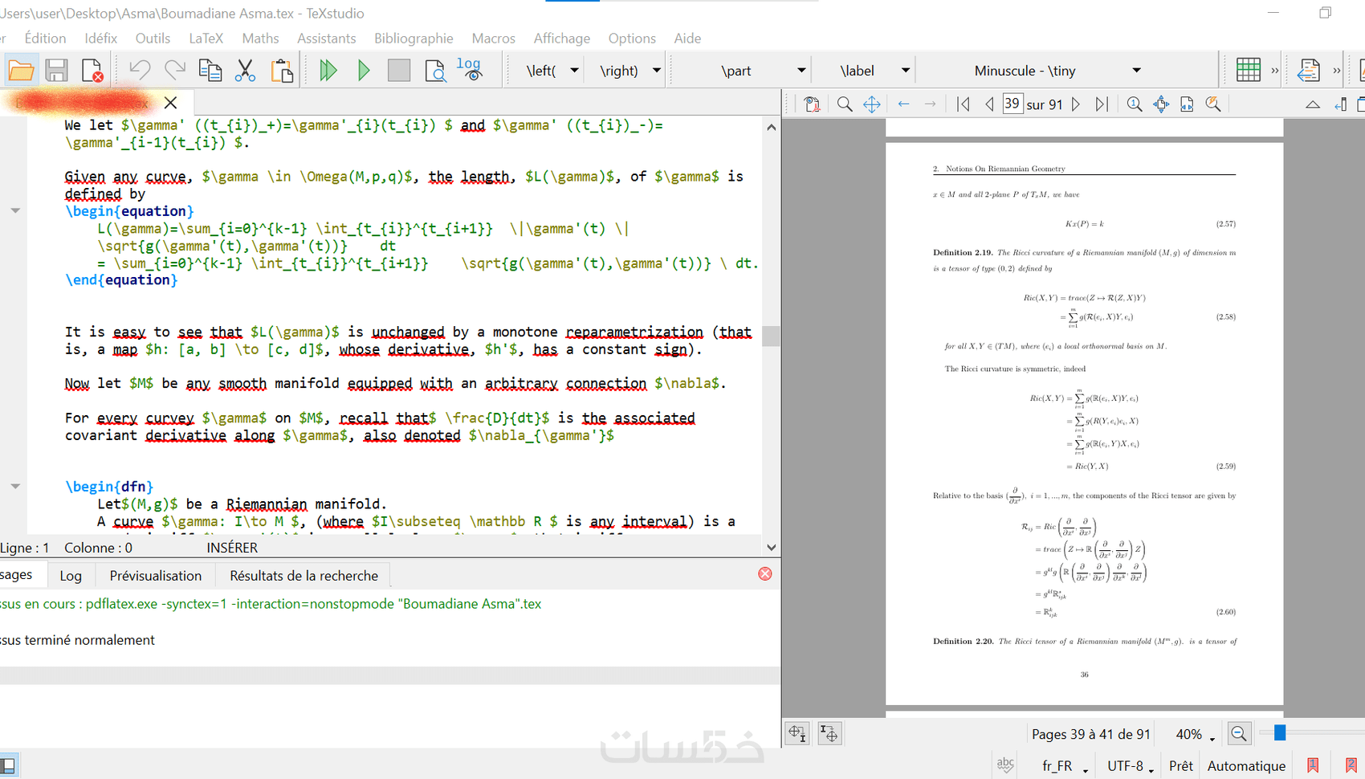
Task: Jump to the first page of the PDF
Action: click(x=964, y=104)
